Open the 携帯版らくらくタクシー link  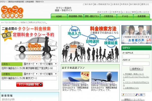pyautogui.click(x=133, y=100)
